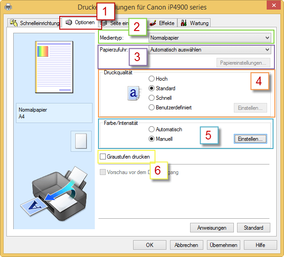This screenshot has height=257, width=284.
Task: Click the Anweisungen button
Action: point(212,228)
